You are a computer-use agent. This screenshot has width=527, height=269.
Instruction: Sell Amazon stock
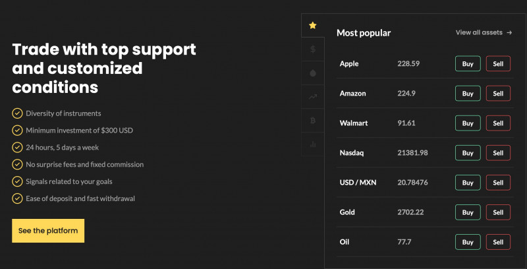coord(498,94)
